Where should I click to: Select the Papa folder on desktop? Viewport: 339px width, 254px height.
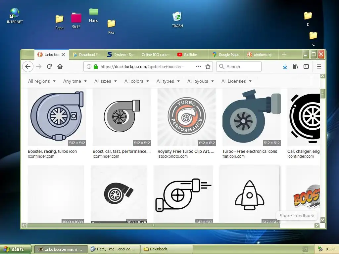coord(59,22)
